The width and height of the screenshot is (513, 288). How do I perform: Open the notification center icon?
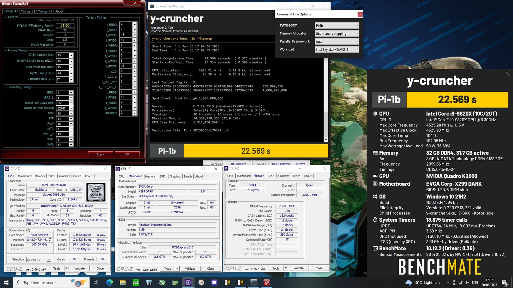[x=505, y=283]
